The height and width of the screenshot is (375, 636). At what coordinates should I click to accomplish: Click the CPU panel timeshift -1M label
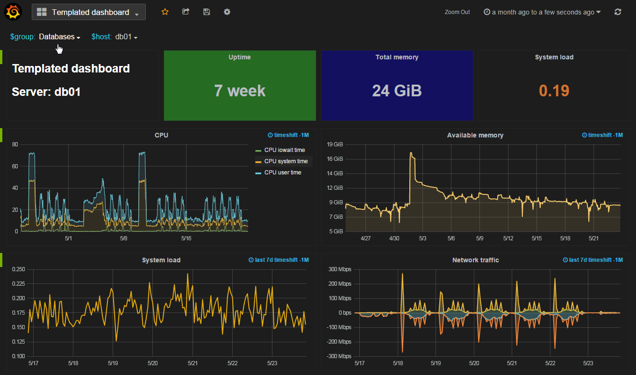tap(288, 135)
